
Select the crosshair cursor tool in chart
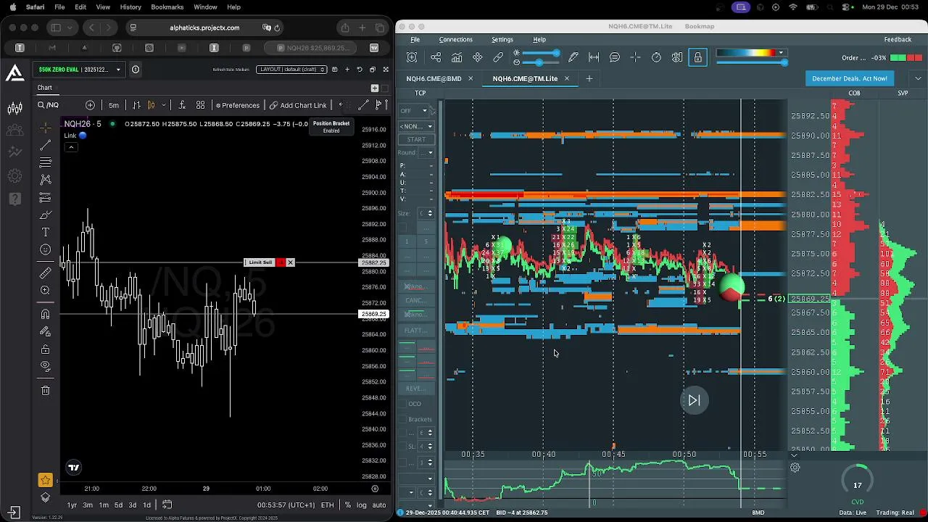pyautogui.click(x=45, y=128)
